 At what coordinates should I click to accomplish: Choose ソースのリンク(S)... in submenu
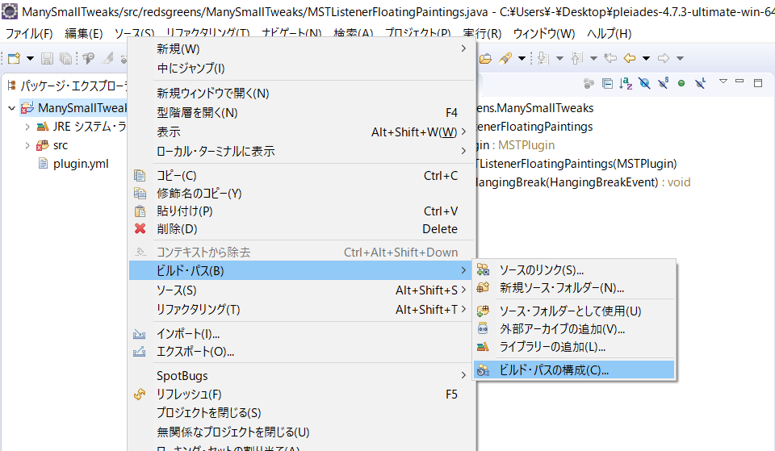tap(574, 270)
